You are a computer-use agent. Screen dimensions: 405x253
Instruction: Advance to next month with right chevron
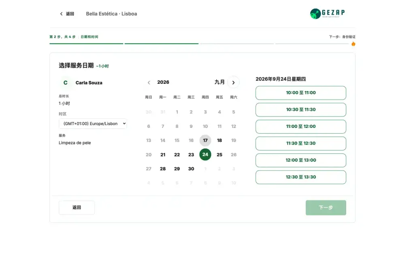(233, 83)
